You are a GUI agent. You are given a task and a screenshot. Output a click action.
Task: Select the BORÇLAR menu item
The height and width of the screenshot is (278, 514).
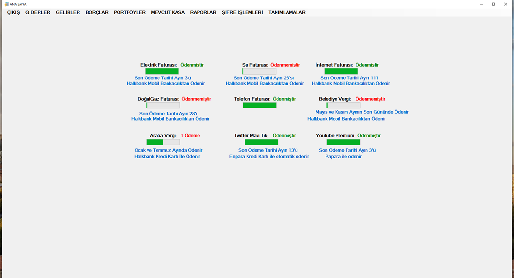tap(97, 12)
